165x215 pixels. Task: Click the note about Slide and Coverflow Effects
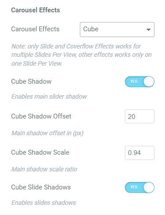click(x=82, y=55)
